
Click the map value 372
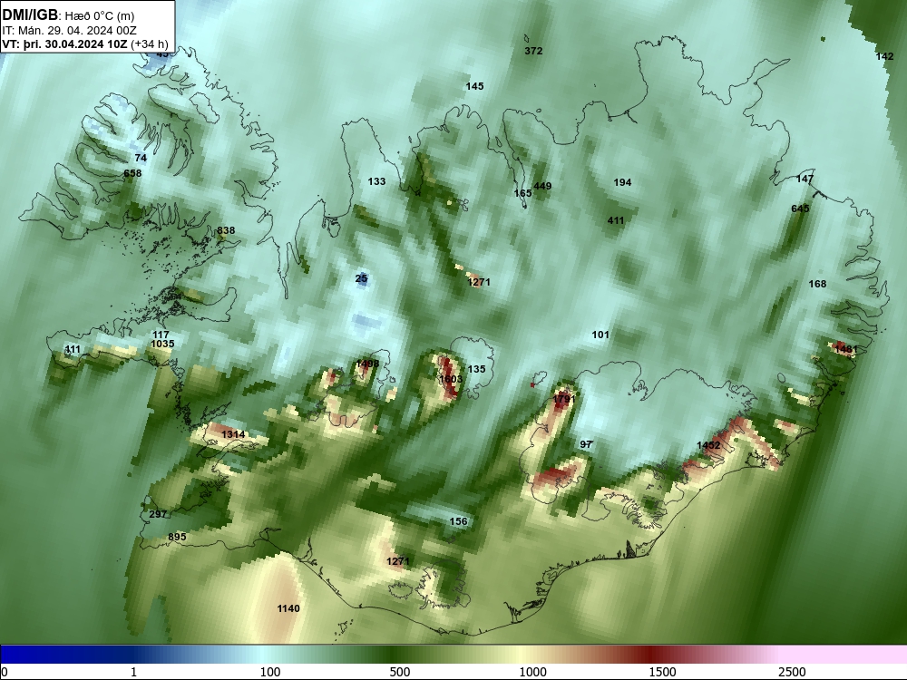click(x=533, y=51)
